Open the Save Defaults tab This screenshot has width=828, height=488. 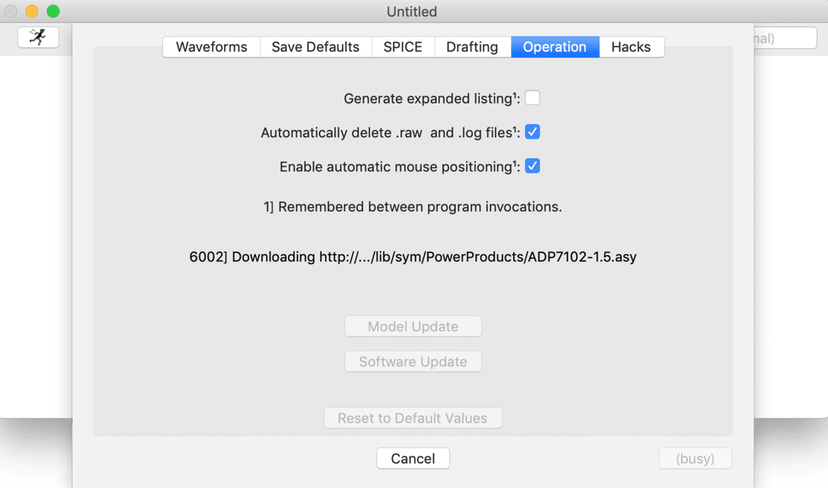(315, 47)
